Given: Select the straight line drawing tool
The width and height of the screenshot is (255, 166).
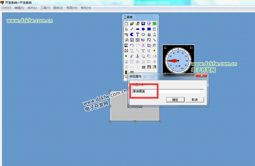Looking at the screenshot, I should click(x=132, y=29).
